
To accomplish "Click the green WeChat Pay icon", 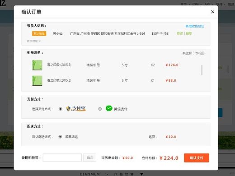I will (x=109, y=108).
